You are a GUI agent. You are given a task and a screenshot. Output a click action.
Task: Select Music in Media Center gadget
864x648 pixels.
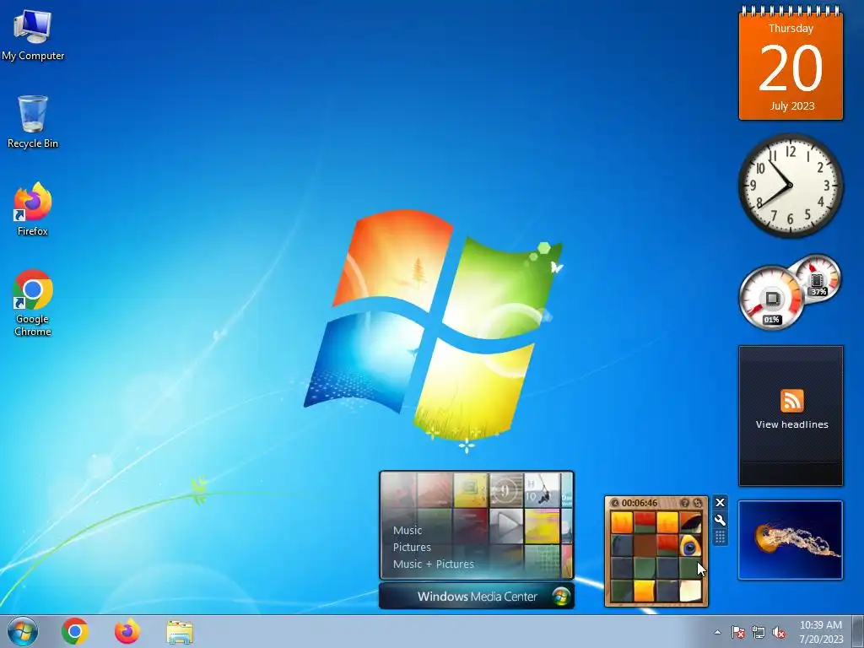(x=408, y=530)
